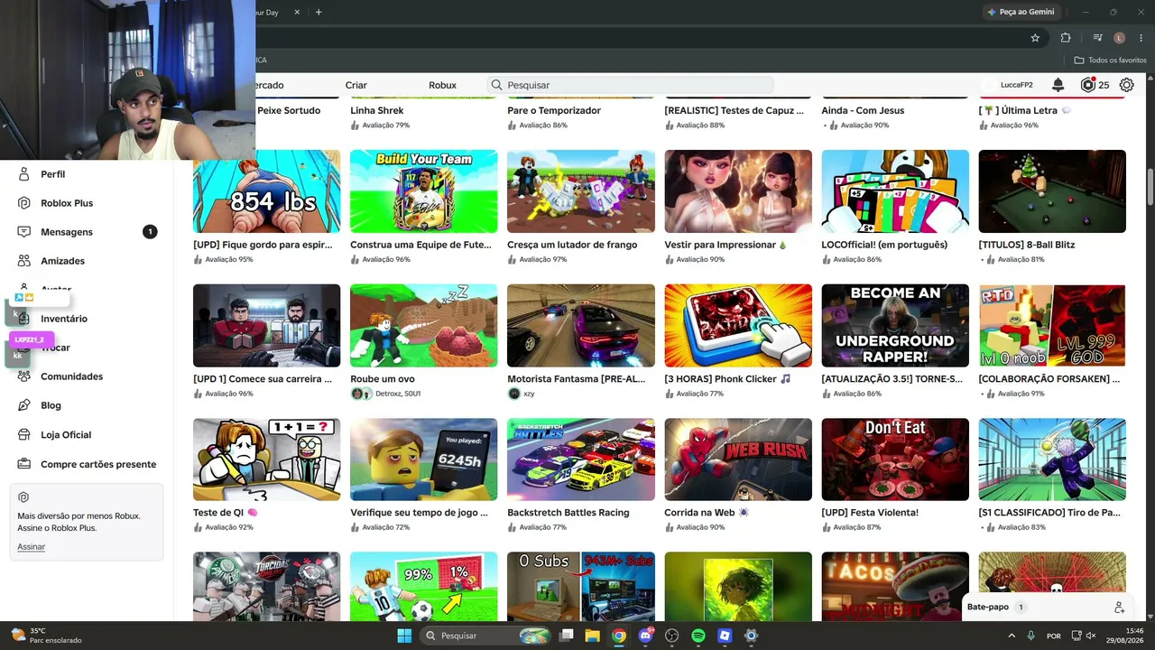1155x650 pixels.
Task: Open the Mensagens envelope icon
Action: tap(24, 232)
